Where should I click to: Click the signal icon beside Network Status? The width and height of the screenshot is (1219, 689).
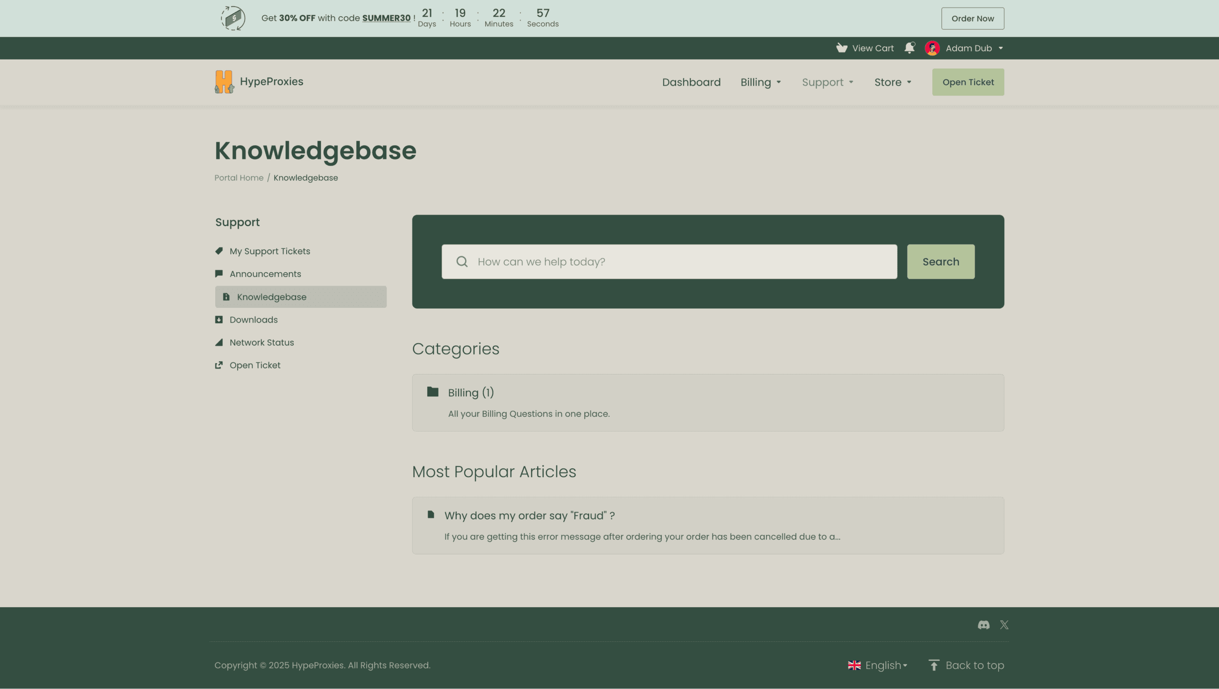coord(219,342)
